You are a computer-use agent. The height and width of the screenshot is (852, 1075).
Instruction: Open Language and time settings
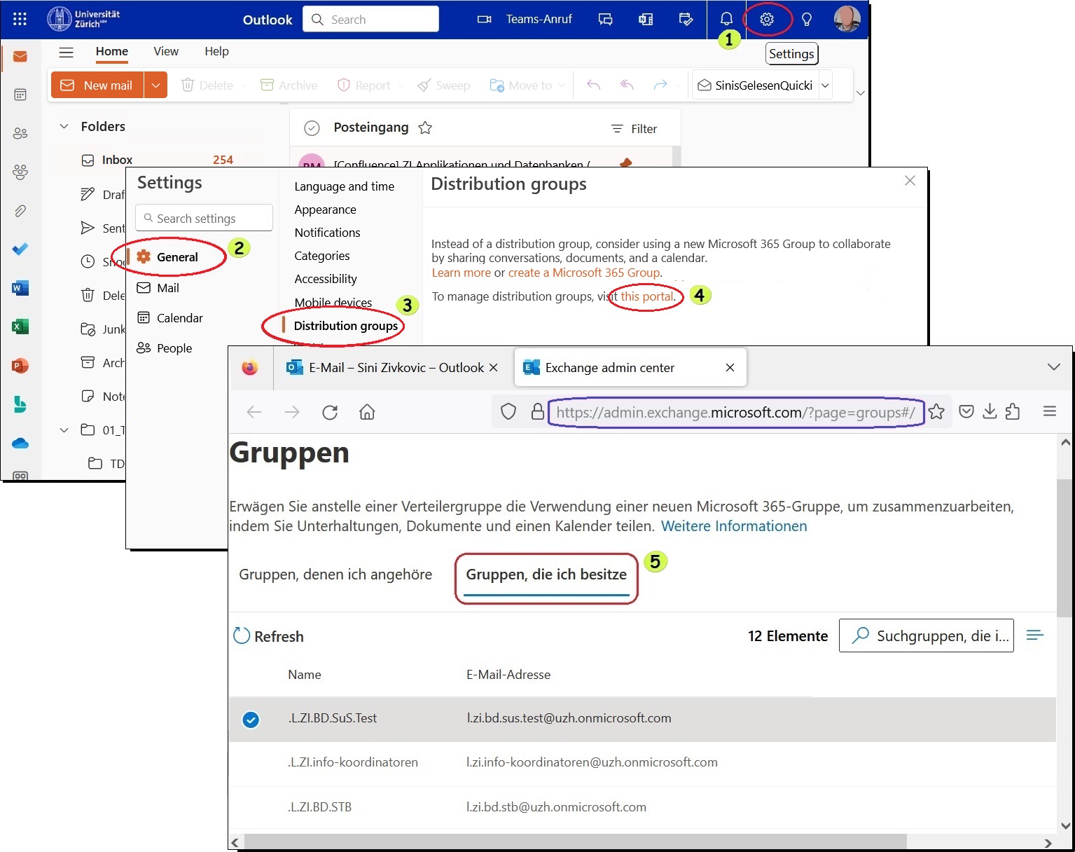coord(344,186)
